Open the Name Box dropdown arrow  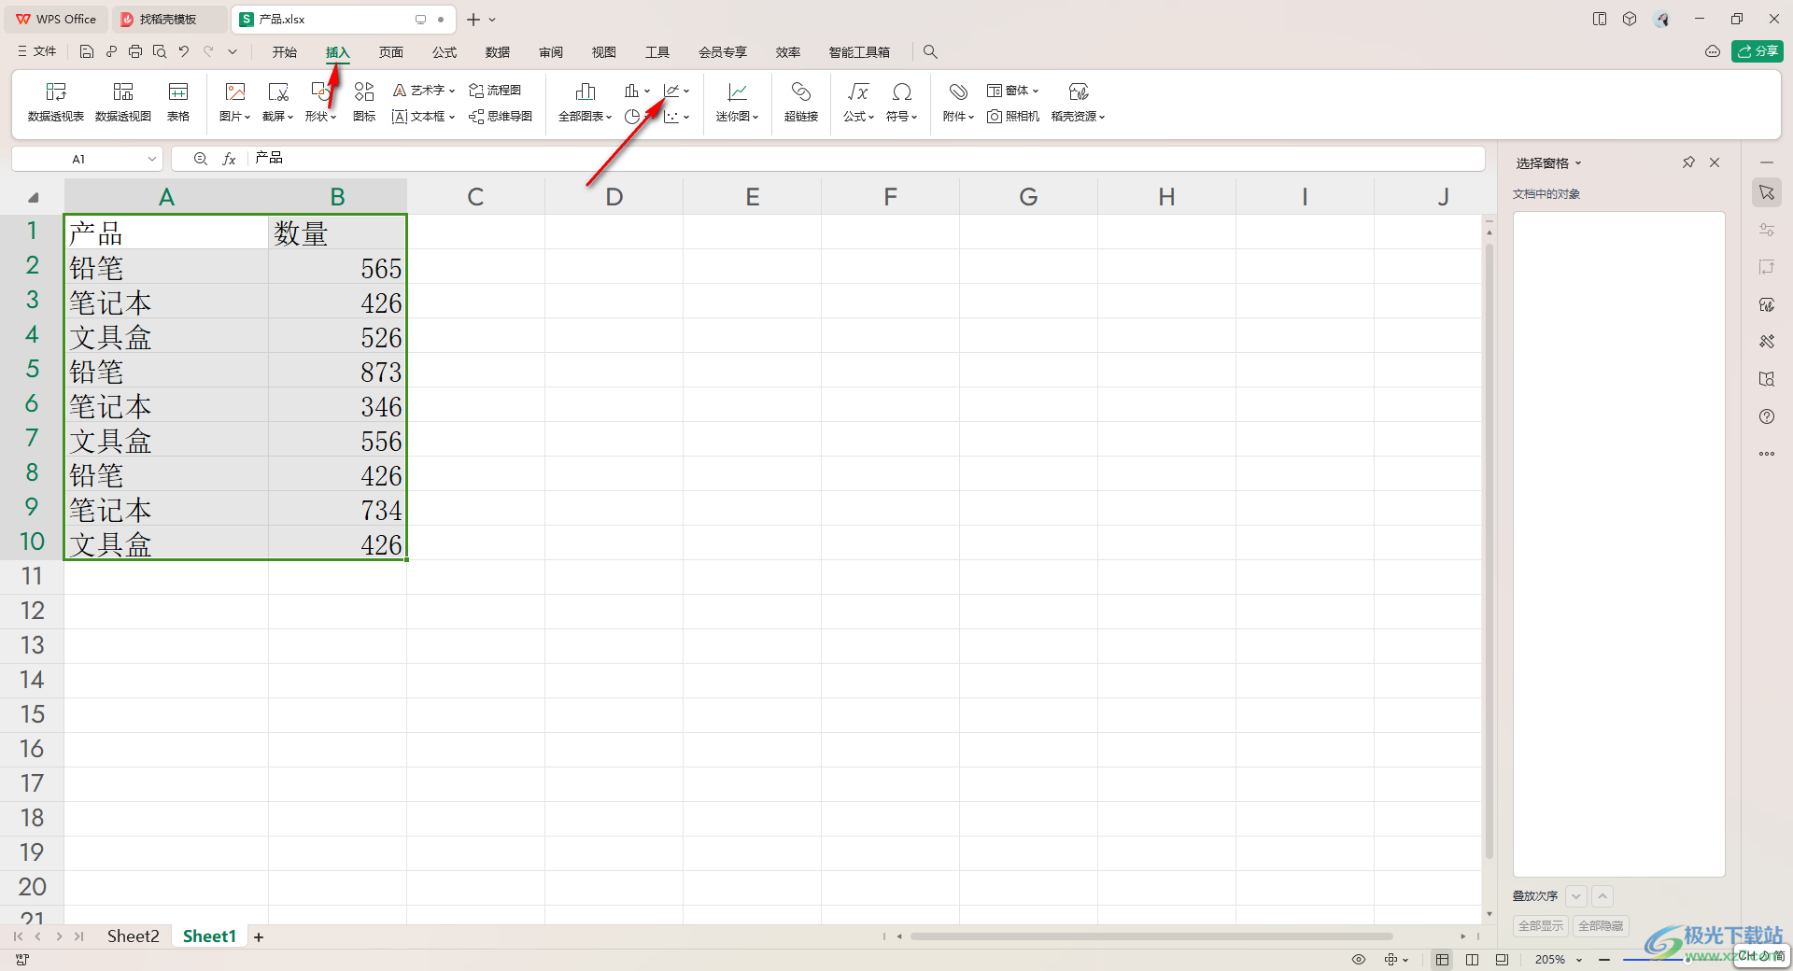pos(152,159)
